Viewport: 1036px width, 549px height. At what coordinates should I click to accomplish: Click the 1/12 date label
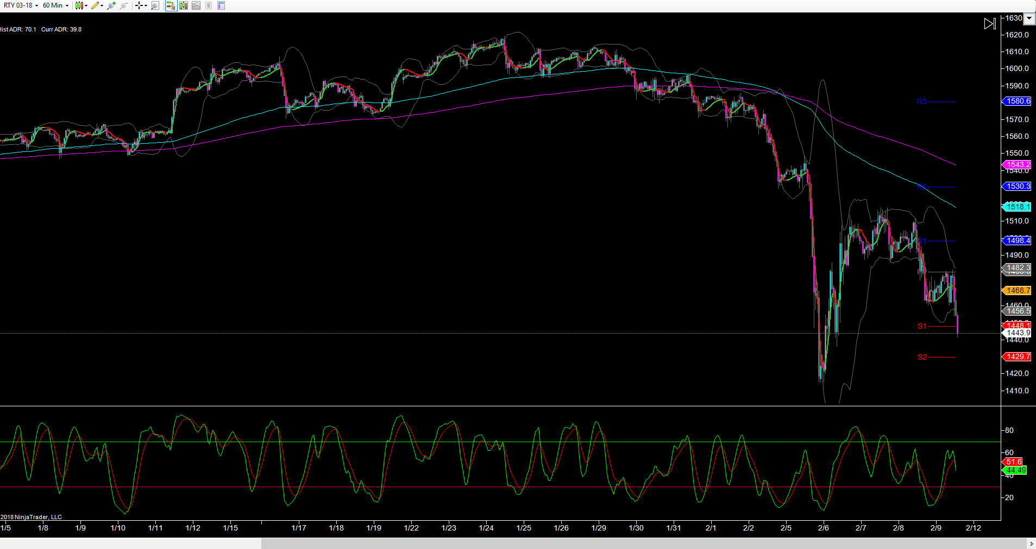pos(193,528)
